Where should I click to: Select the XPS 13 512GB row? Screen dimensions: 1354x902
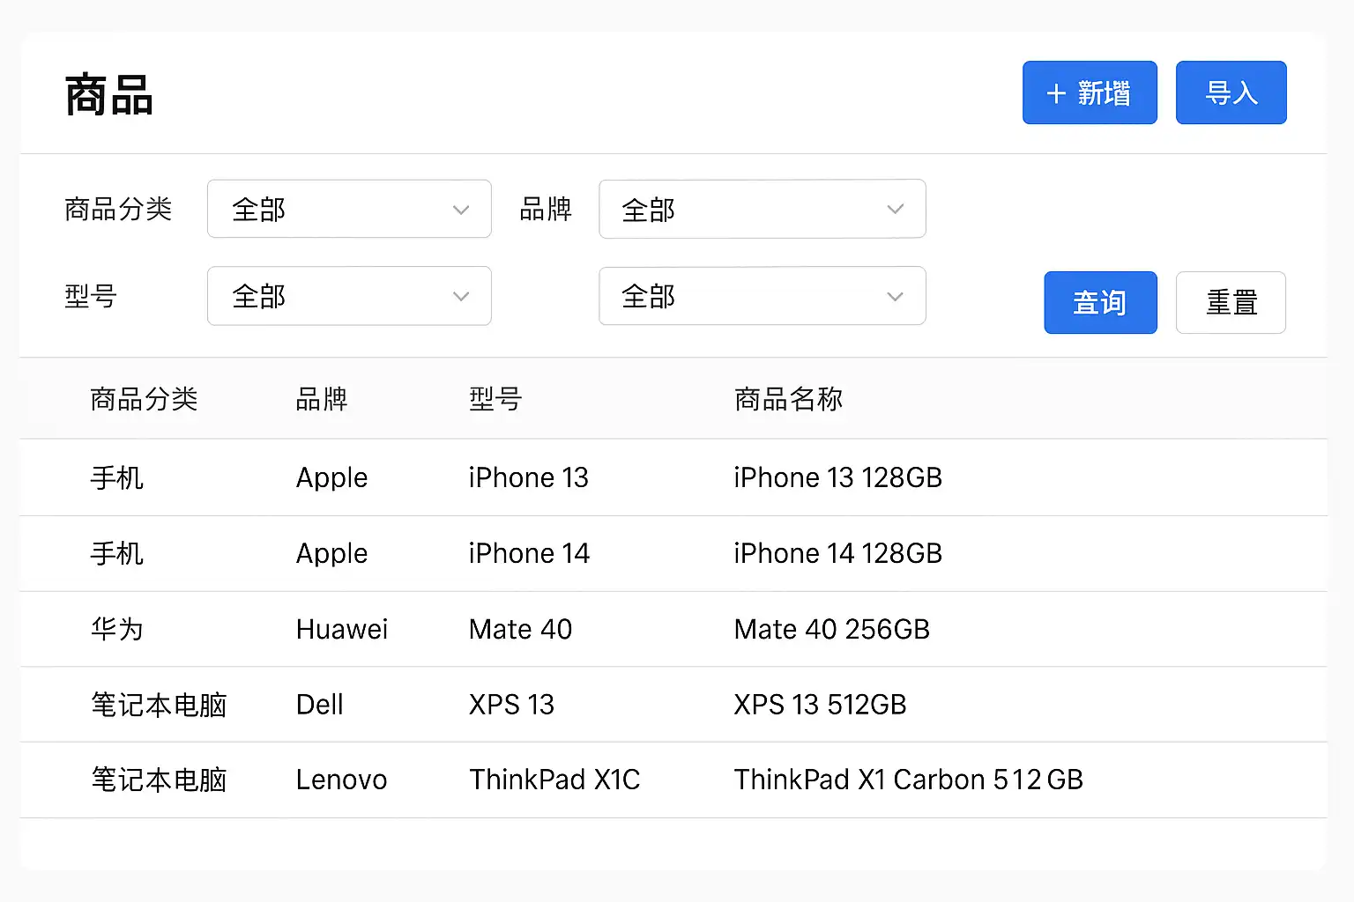820,705
